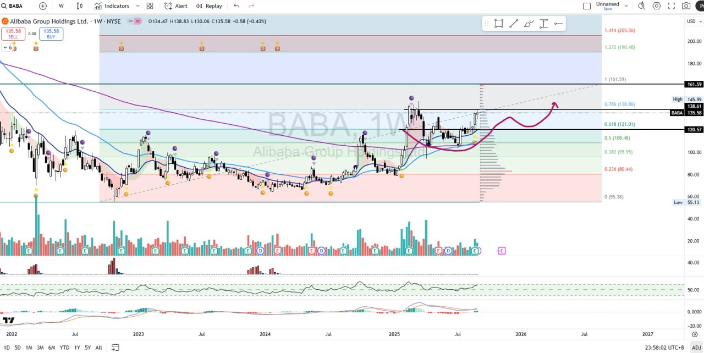Click the 161.59 price line label
The width and height of the screenshot is (704, 353).
tap(694, 84)
